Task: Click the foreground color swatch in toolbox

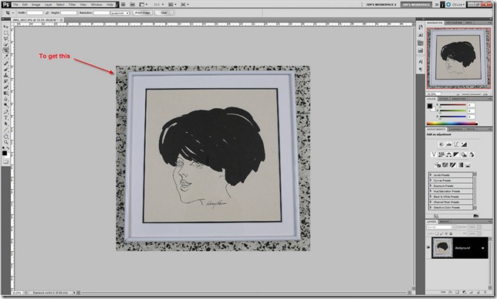Action: click(5, 153)
